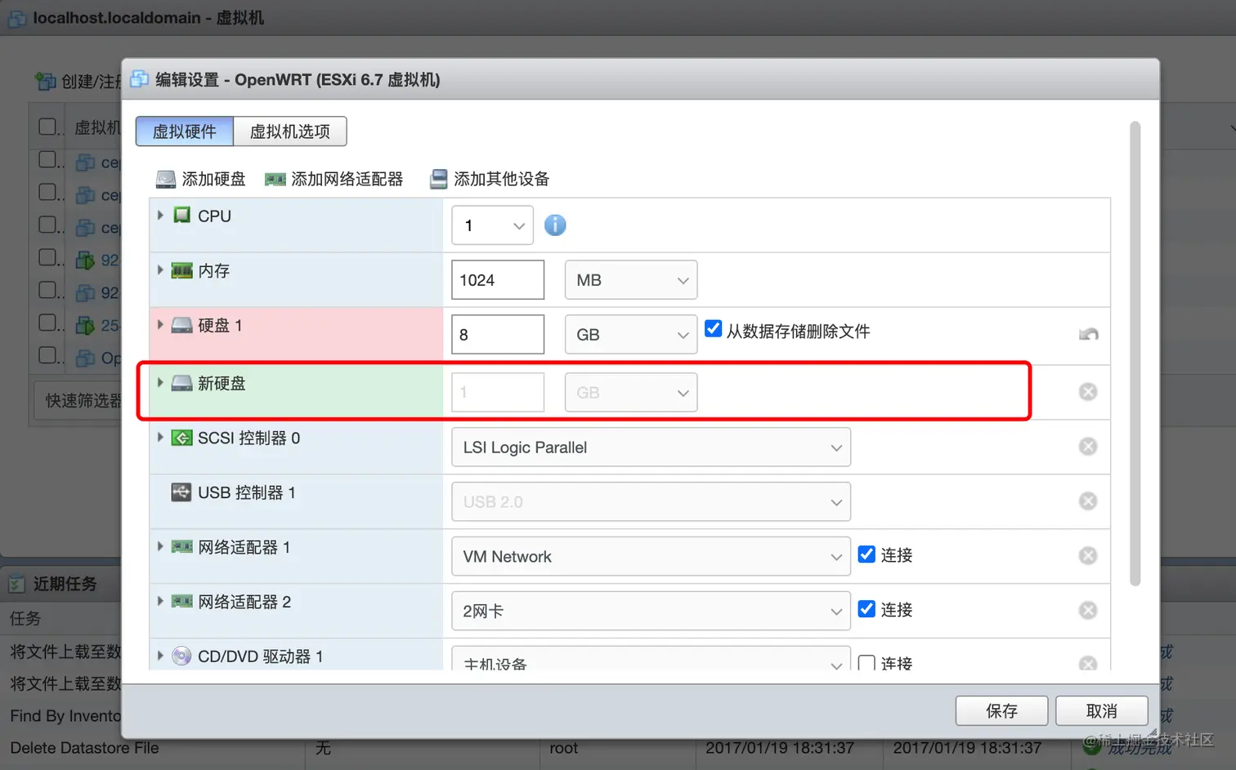Screen dimensions: 1236x770
Task: Click the 创建/注册 VM toolbar icon in background
Action: (x=45, y=81)
